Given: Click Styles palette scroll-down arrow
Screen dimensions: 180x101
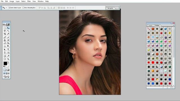Looking at the screenshot, I should click(x=174, y=85).
